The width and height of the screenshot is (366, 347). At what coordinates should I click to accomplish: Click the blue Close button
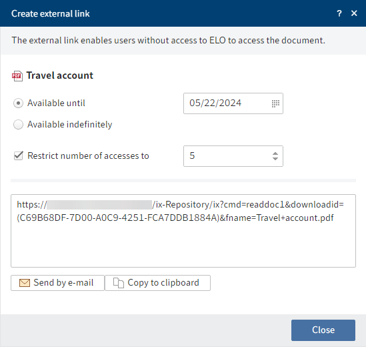point(323,330)
